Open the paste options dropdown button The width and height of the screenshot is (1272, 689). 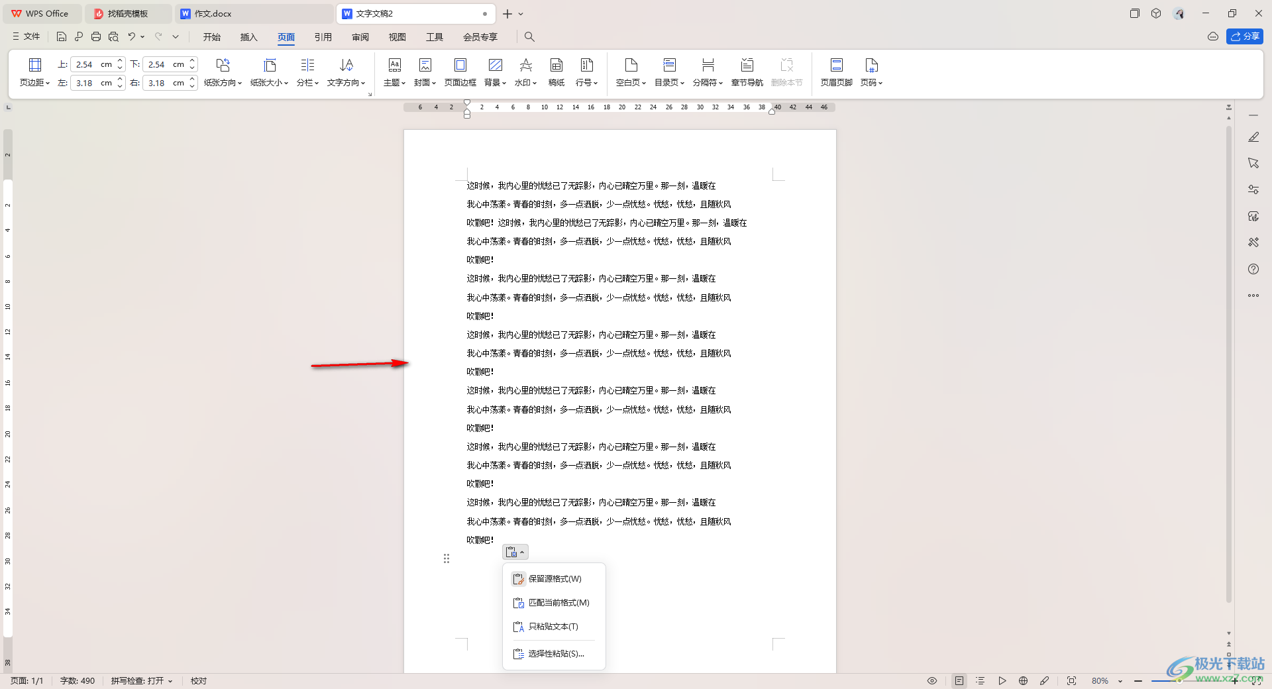coord(515,552)
